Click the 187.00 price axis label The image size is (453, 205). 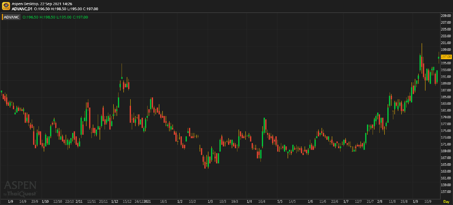point(446,90)
